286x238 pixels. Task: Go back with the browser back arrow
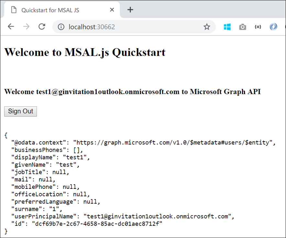pyautogui.click(x=11, y=27)
